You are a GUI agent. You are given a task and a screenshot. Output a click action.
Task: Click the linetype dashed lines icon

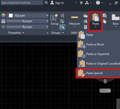(3, 27)
